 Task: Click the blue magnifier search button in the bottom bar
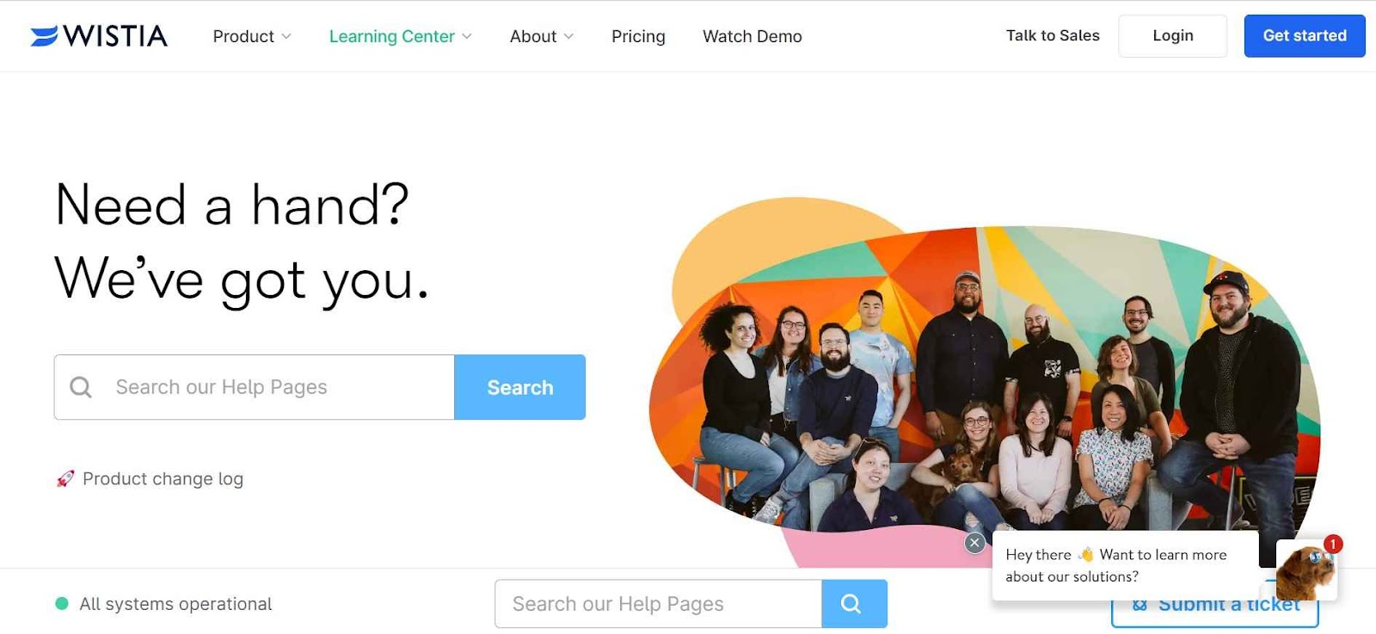coord(854,604)
